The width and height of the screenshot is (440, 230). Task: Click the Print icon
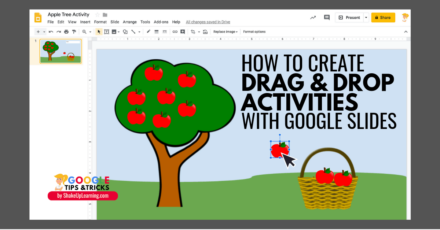click(x=66, y=31)
